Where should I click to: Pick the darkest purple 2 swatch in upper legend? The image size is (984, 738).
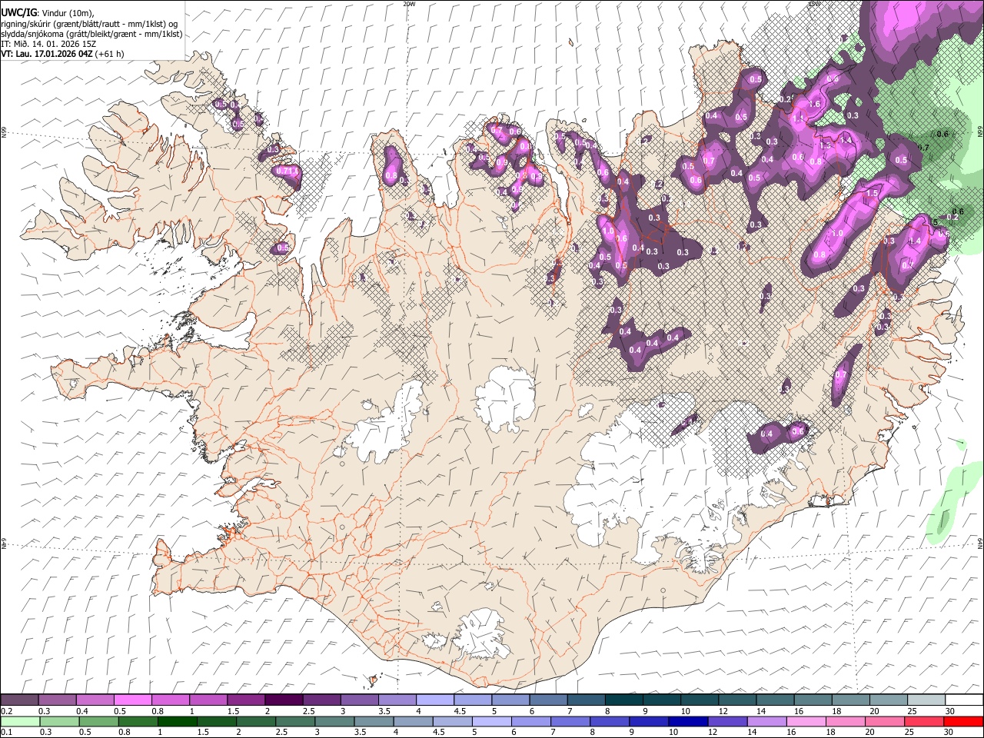pyautogui.click(x=283, y=700)
